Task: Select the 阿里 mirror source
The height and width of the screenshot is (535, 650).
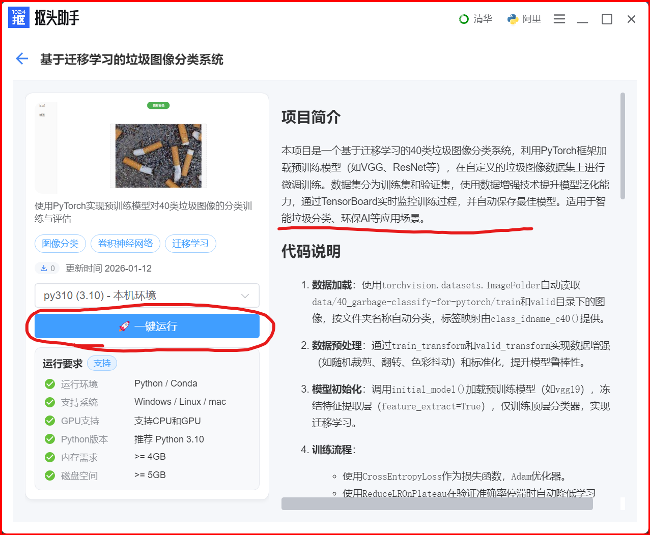Action: [524, 19]
